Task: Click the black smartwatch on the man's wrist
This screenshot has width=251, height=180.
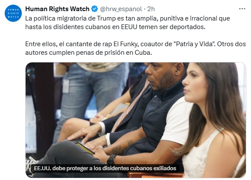Action: pyautogui.click(x=111, y=159)
